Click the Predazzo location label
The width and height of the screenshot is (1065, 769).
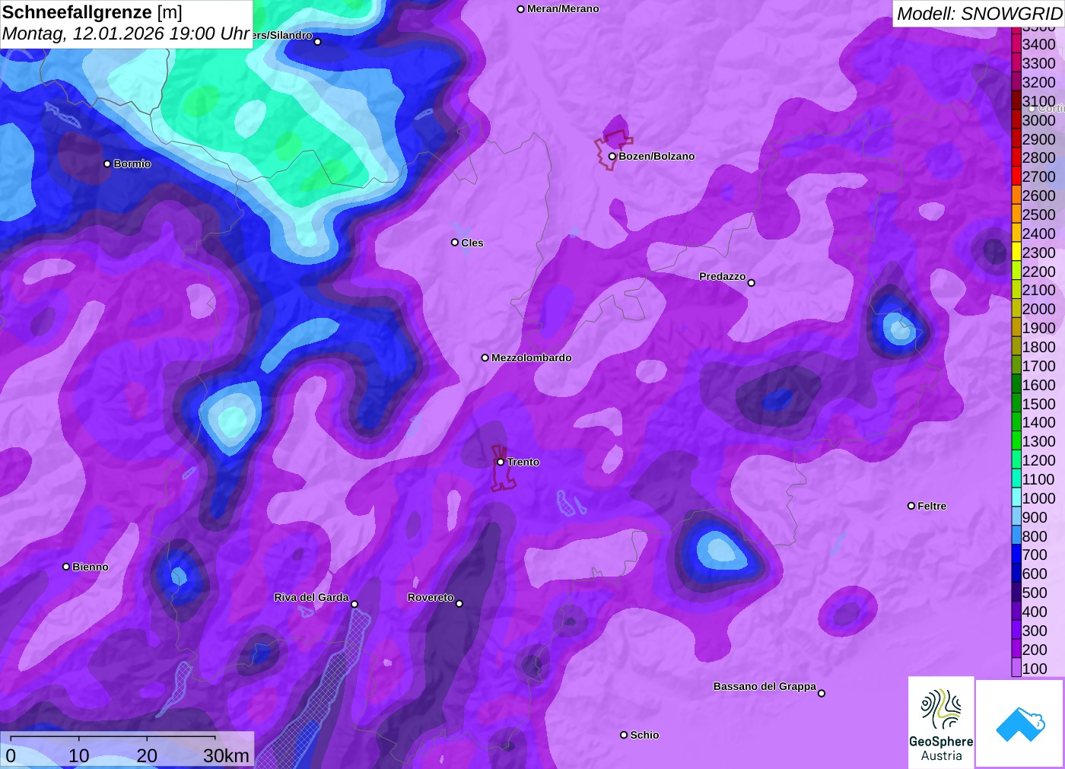723,276
